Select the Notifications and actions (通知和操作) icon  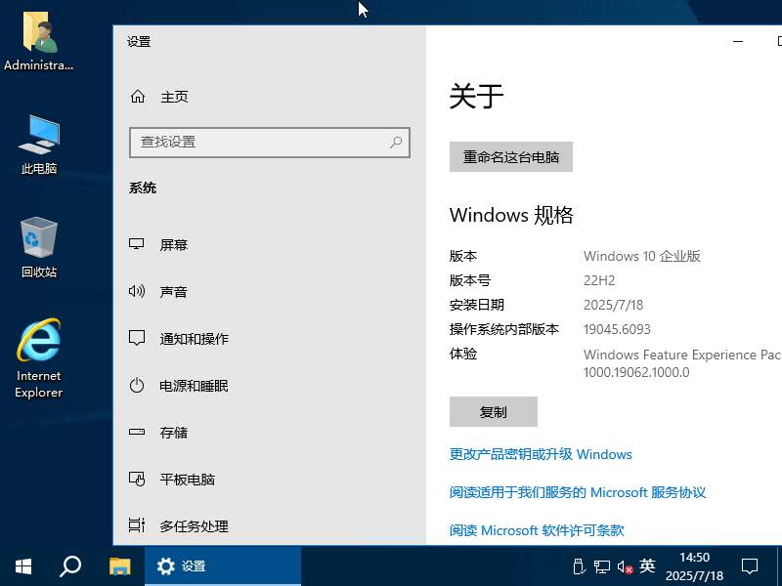[x=138, y=339]
